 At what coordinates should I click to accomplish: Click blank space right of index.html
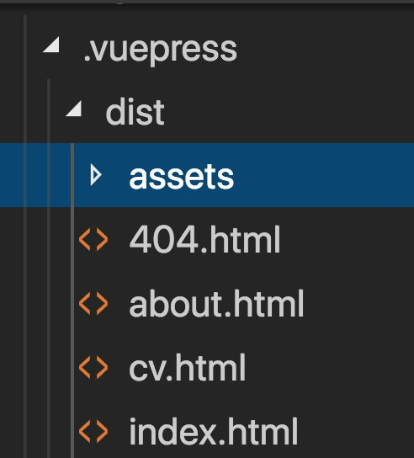[x=356, y=431]
